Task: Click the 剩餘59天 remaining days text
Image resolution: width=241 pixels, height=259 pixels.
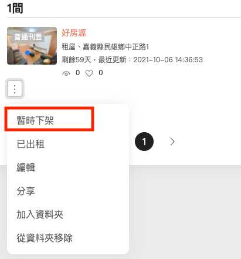Action: tap(76, 59)
